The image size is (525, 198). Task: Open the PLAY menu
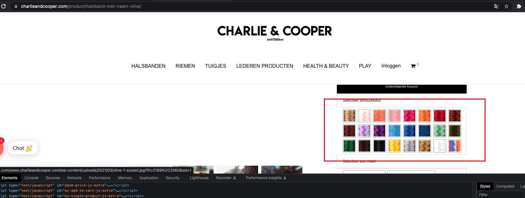pyautogui.click(x=365, y=66)
